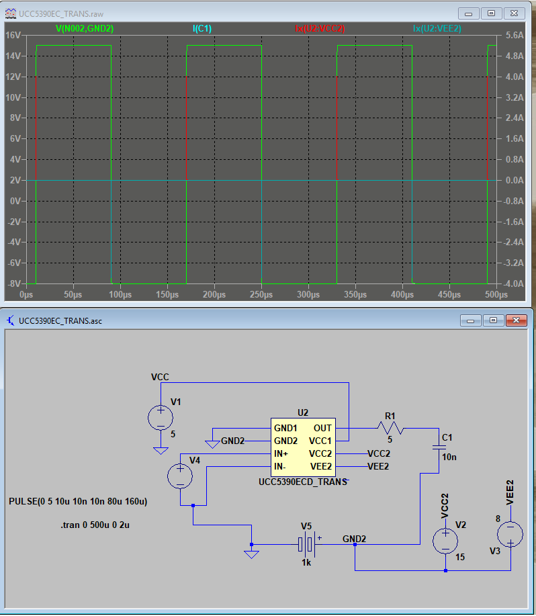536x616 pixels.
Task: Click ground symbol beside GND2 label near U2
Action: 212,444
